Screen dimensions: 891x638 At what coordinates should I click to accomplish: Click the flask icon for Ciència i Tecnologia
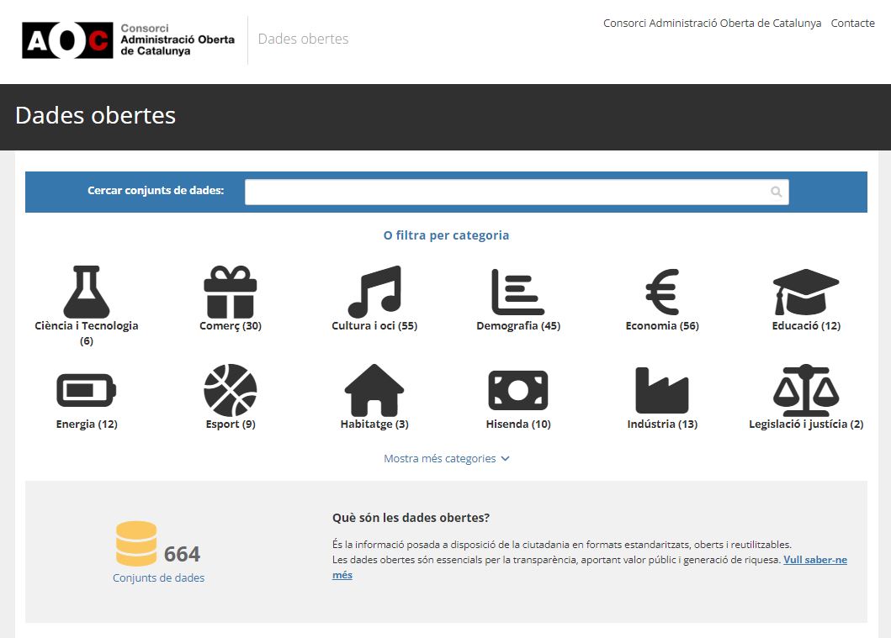pyautogui.click(x=87, y=292)
